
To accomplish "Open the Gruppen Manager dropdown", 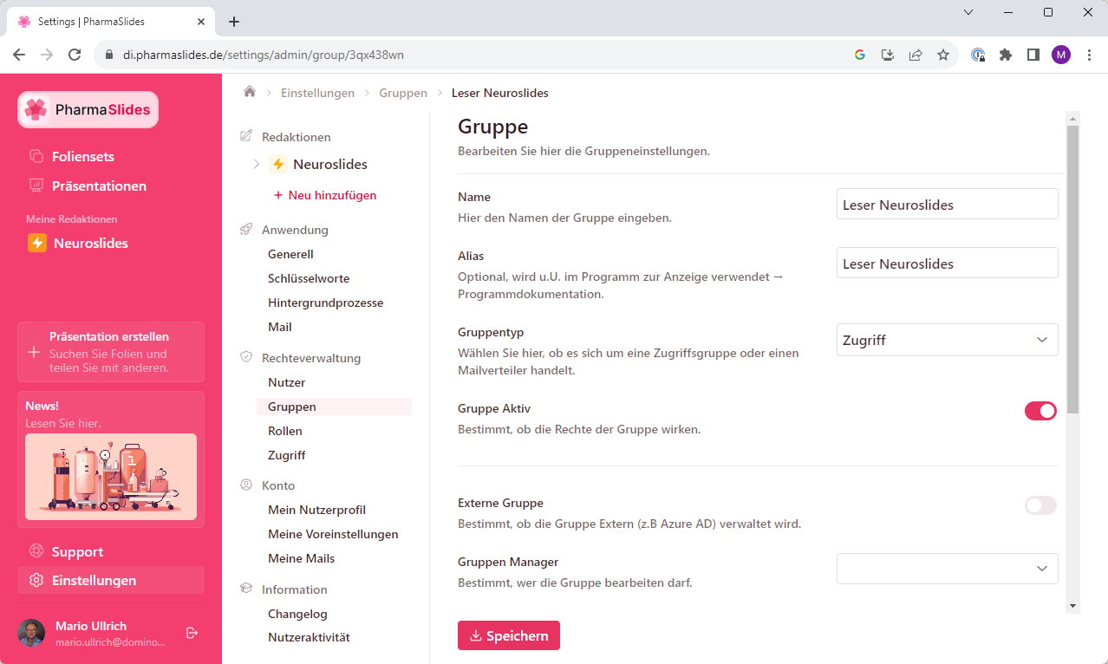I will (x=947, y=569).
